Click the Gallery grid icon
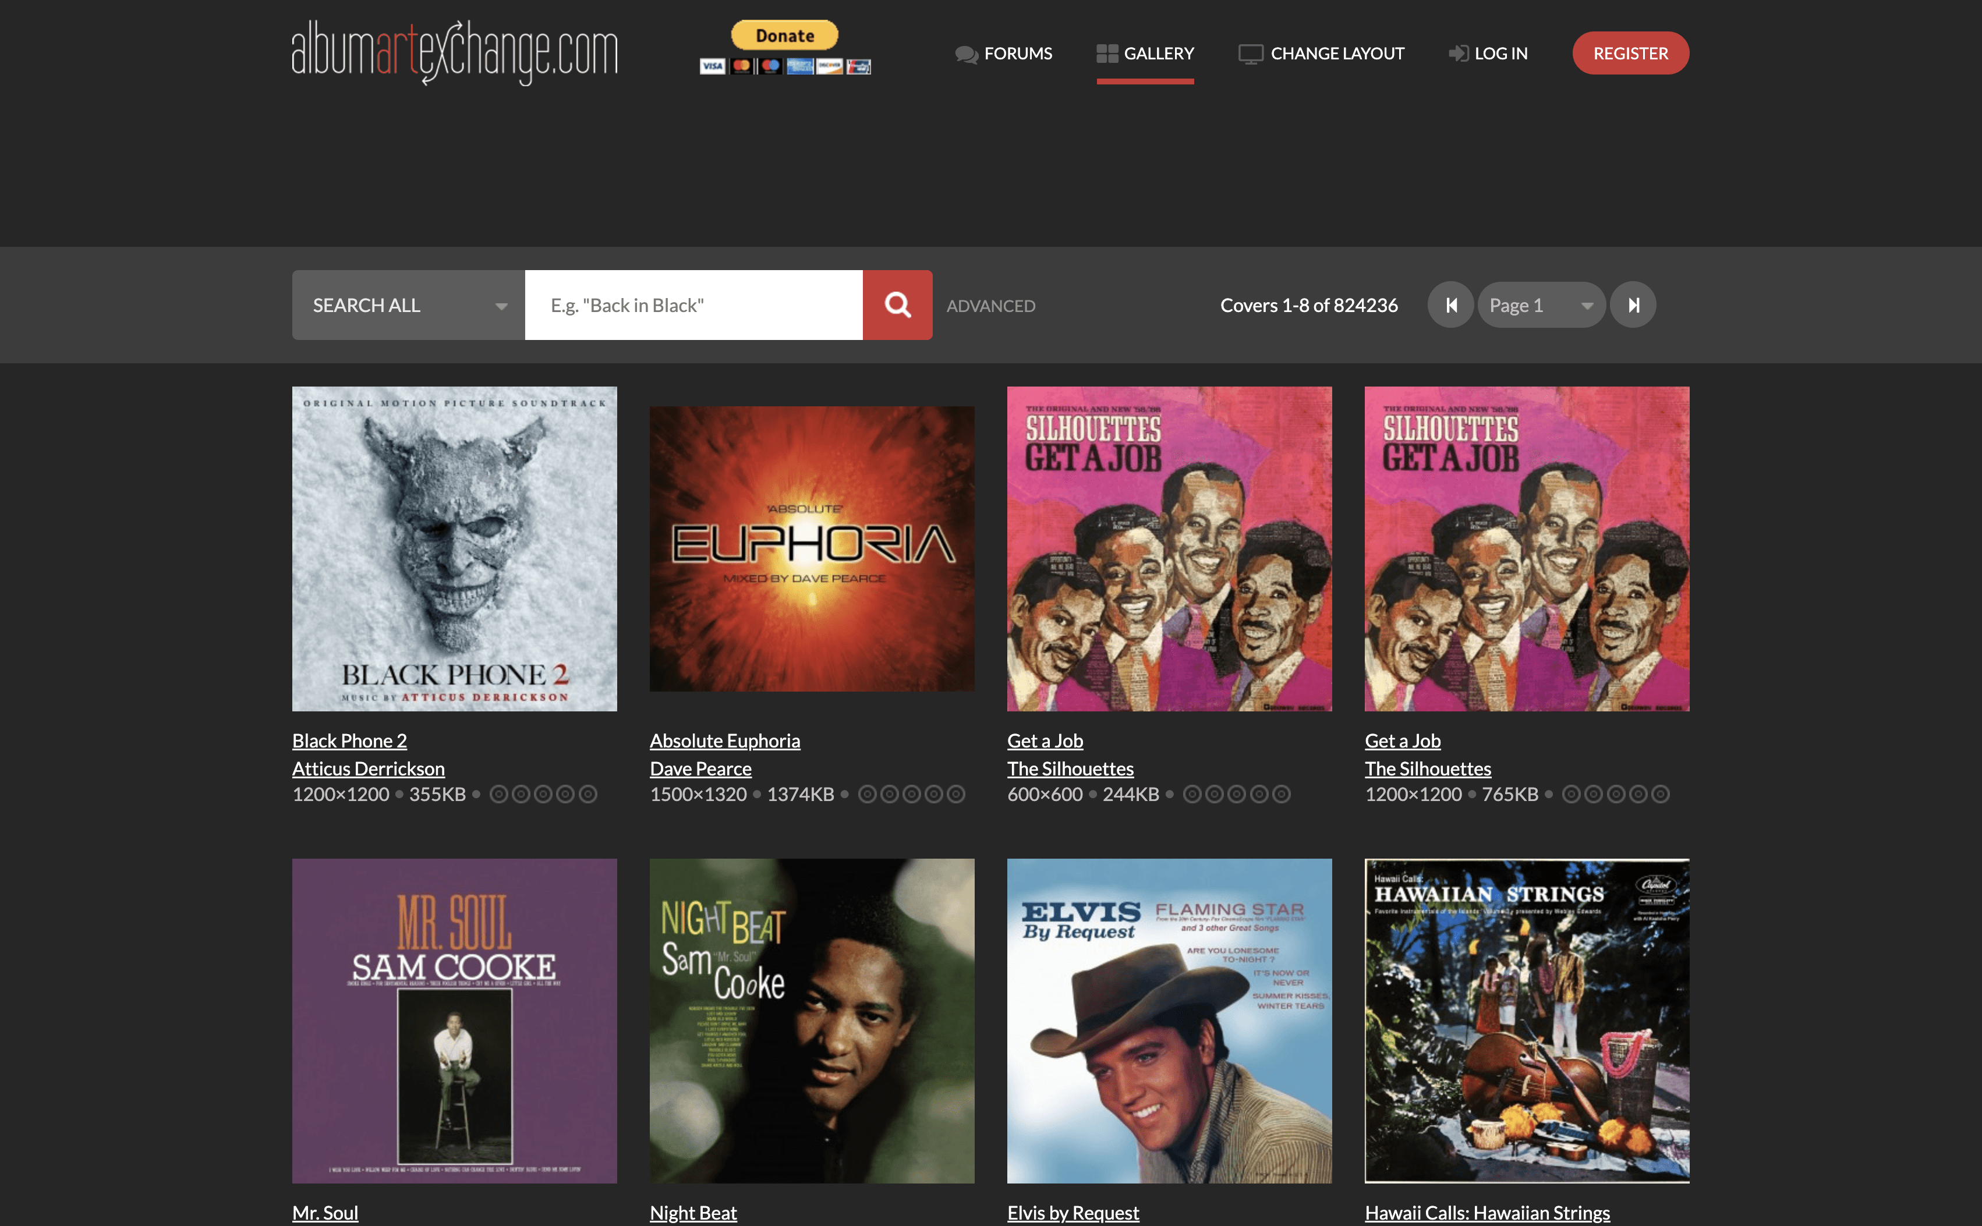This screenshot has height=1226, width=1982. point(1106,54)
